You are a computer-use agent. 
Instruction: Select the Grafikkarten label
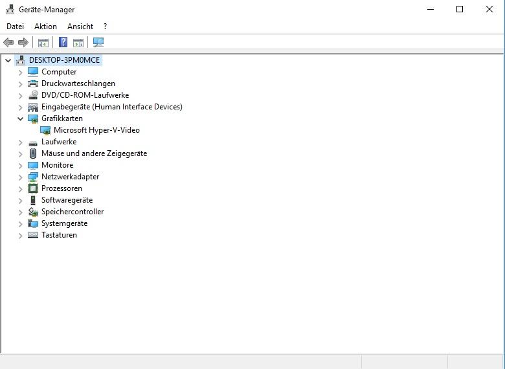[62, 118]
